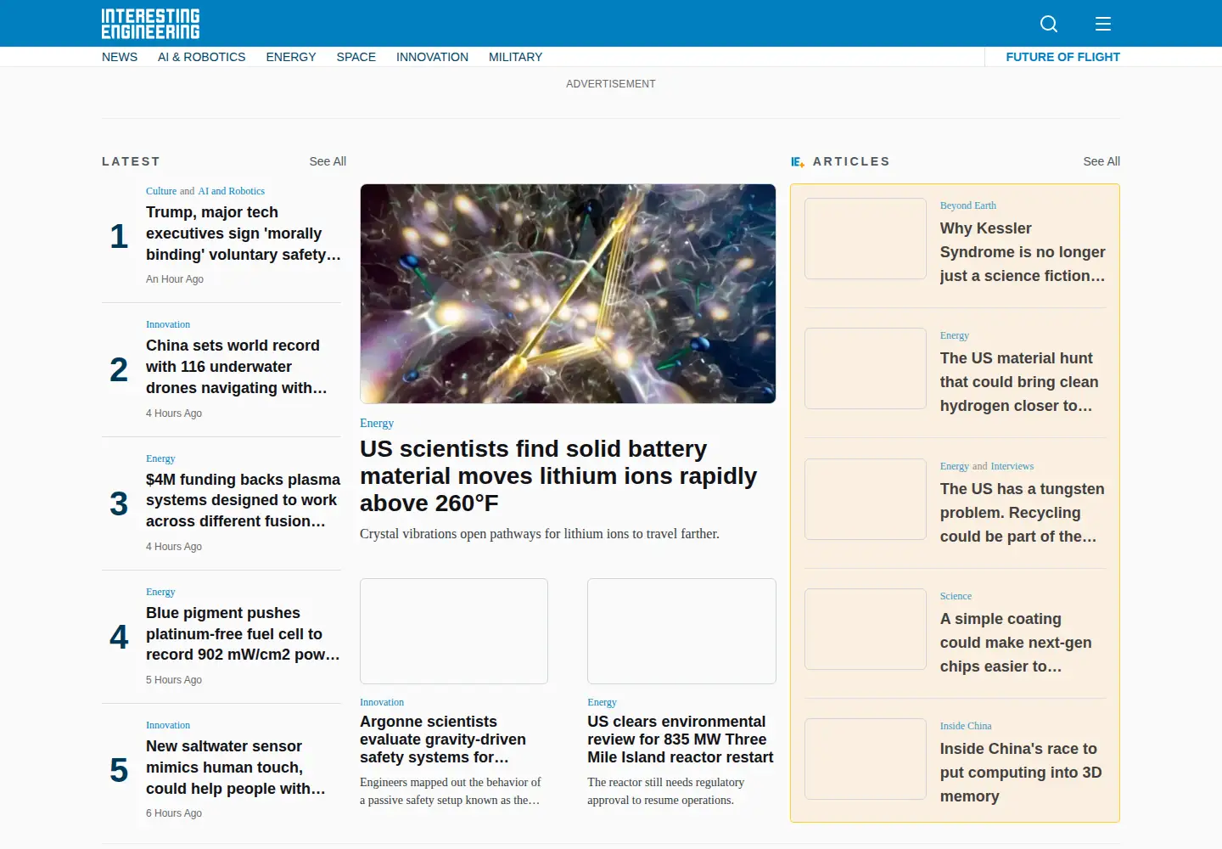Open the Three Mile Island restart story
Image resolution: width=1222 pixels, height=849 pixels.
click(x=681, y=739)
